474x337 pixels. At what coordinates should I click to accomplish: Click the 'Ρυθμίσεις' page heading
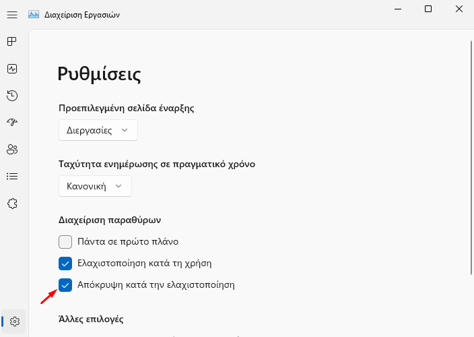(99, 74)
